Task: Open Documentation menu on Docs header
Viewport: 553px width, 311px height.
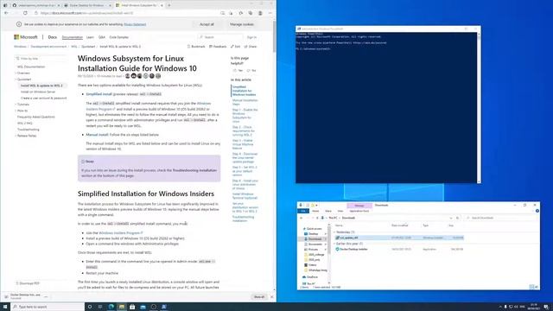Action: tap(72, 37)
